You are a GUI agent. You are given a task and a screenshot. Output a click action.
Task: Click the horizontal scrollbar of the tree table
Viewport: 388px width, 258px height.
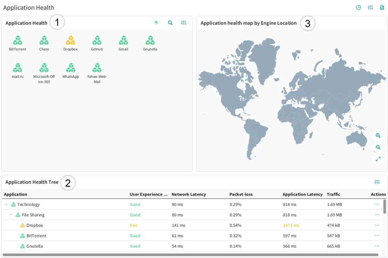pos(190,255)
